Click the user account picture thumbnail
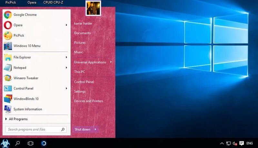 [93, 8]
